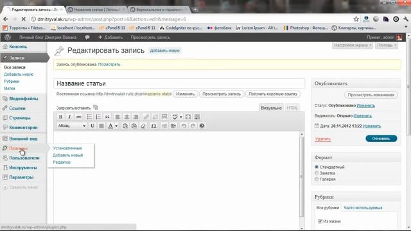
Task: Align text center in editor
Action: point(127,117)
